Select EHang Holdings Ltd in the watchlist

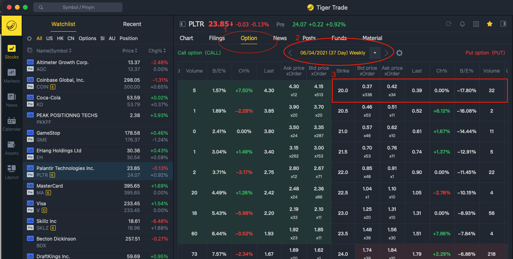tap(98, 154)
